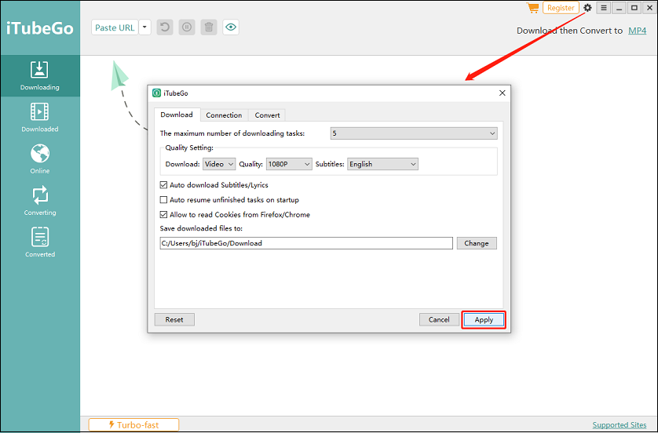Open maximum downloading tasks dropdown

[x=414, y=133]
